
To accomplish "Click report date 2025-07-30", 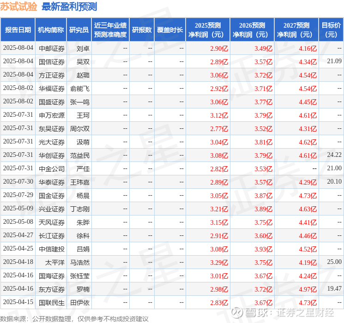I will [18, 181].
